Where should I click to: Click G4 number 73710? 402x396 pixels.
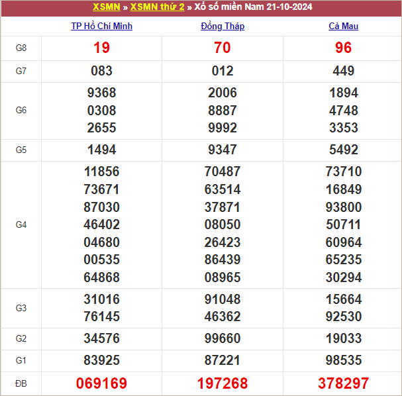[x=344, y=172]
